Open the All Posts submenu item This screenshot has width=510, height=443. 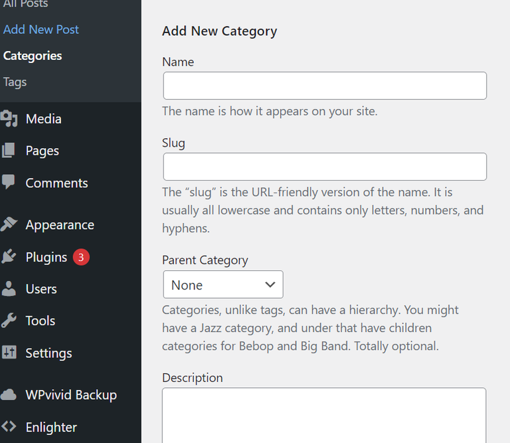(x=25, y=4)
